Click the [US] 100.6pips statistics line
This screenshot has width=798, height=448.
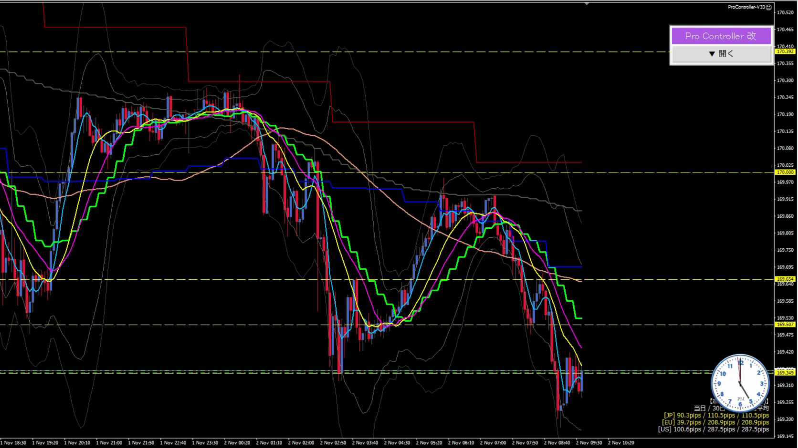click(714, 429)
